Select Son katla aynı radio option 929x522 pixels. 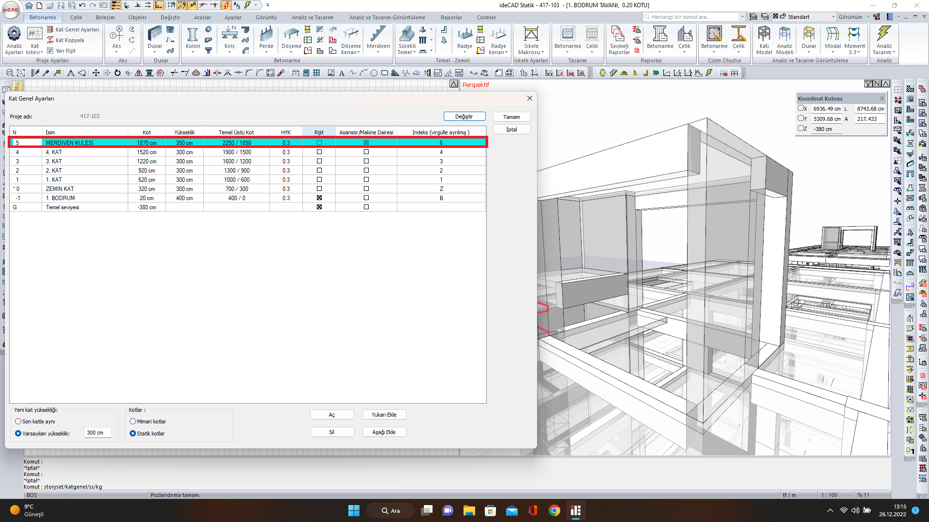click(18, 421)
